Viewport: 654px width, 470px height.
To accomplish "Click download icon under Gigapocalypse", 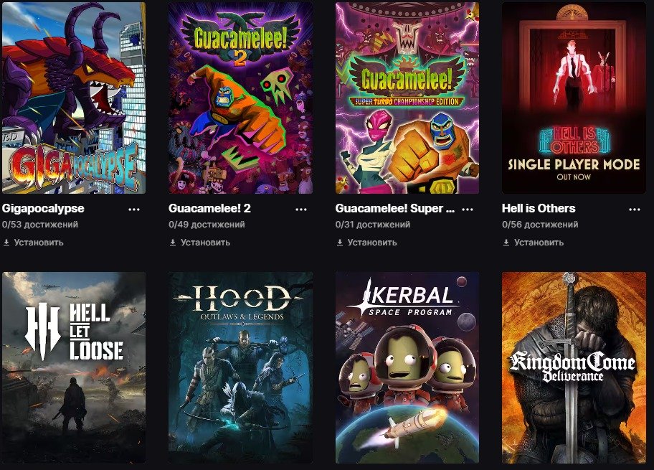I will pos(6,243).
